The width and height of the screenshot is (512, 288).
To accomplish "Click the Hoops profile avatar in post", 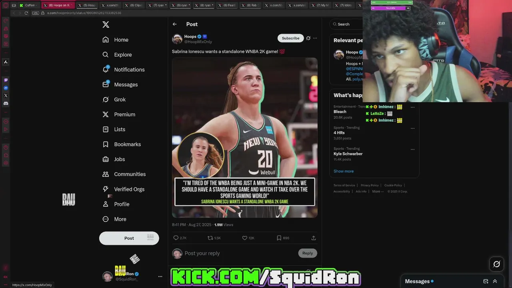I will tap(177, 39).
